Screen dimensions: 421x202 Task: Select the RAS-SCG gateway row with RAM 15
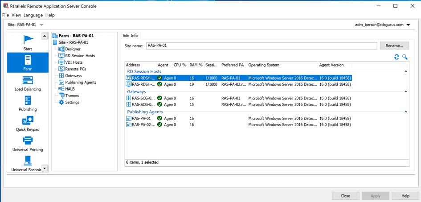[x=238, y=104]
